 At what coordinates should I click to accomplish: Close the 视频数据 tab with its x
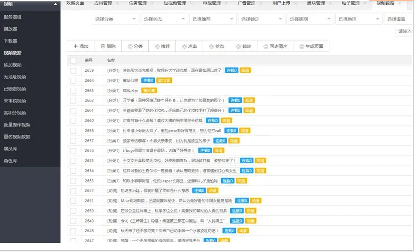click(400, 3)
